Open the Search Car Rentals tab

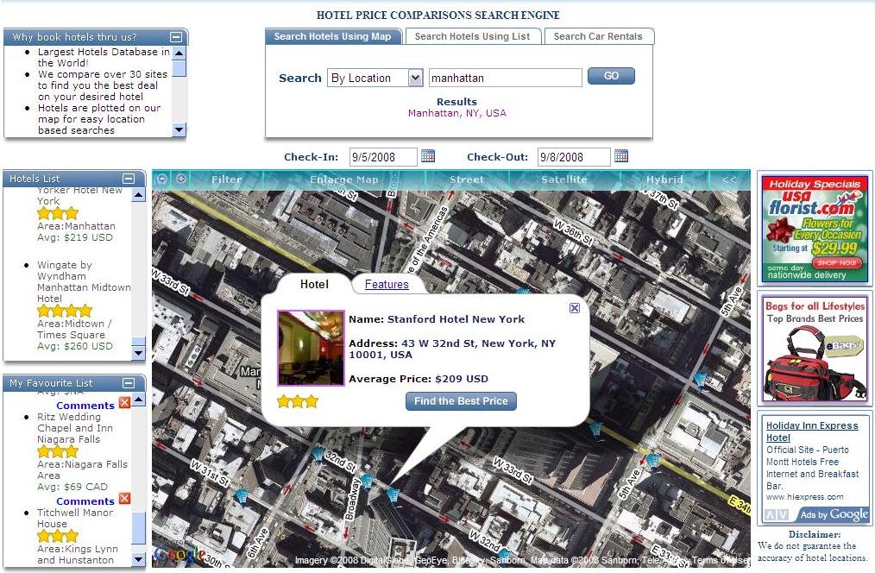pos(598,36)
